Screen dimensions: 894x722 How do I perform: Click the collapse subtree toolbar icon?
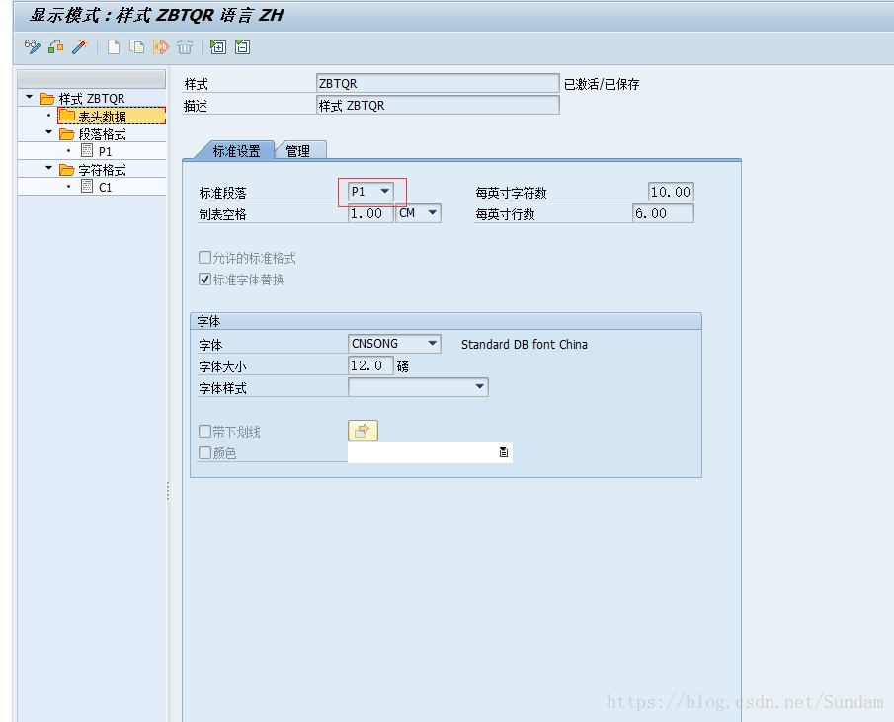coord(242,46)
